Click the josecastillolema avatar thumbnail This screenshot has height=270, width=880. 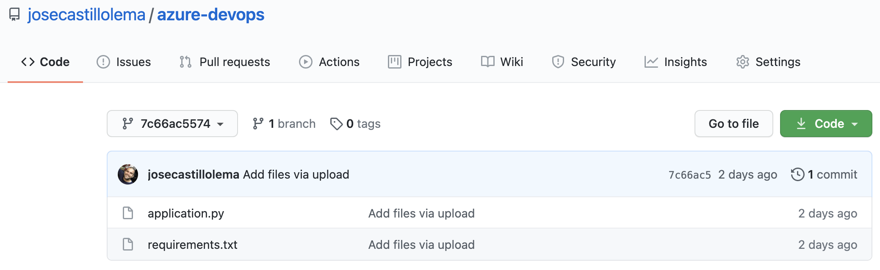[x=128, y=174]
